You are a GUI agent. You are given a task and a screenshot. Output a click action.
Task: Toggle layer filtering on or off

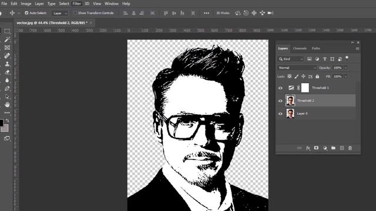coord(347,57)
